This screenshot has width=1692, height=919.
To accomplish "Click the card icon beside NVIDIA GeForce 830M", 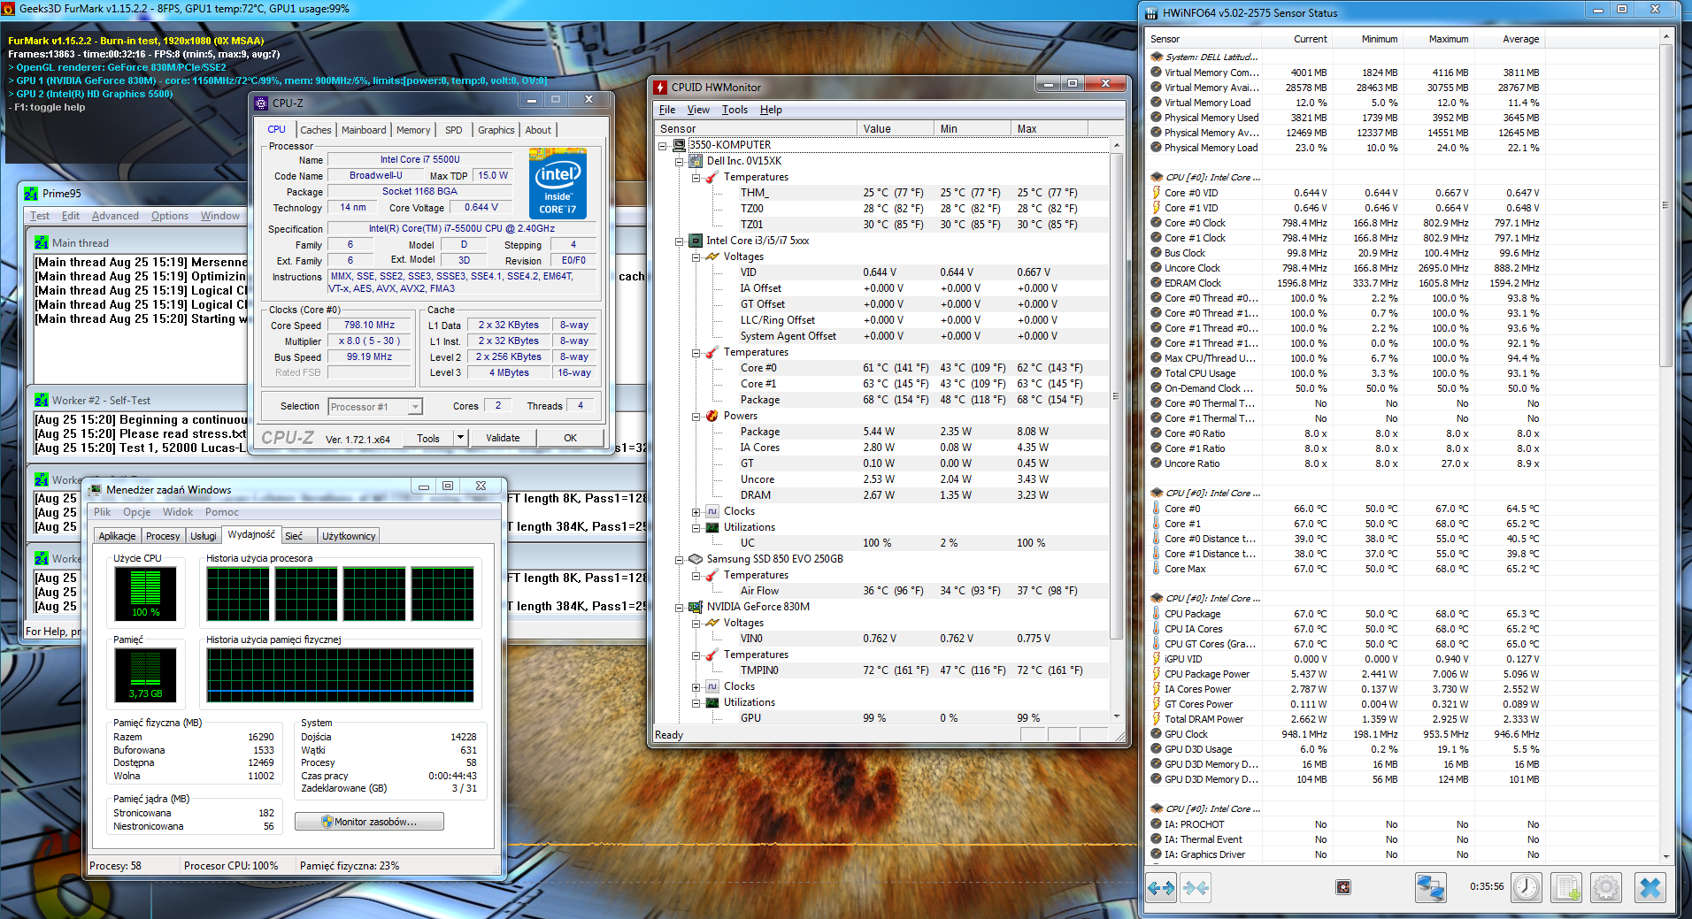I will [696, 607].
